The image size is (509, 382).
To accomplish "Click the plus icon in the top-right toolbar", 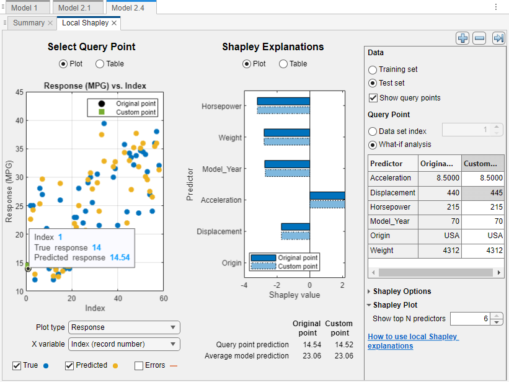I will click(463, 38).
